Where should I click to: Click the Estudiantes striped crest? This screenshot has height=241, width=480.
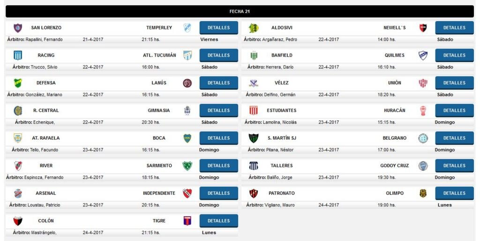(x=254, y=110)
